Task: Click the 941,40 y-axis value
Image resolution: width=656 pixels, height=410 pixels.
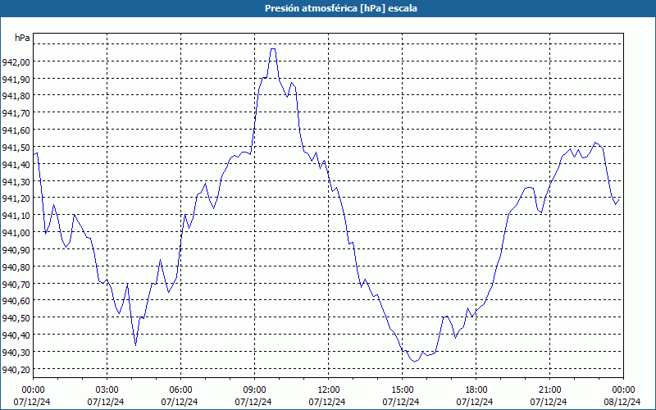Action: click(x=16, y=165)
